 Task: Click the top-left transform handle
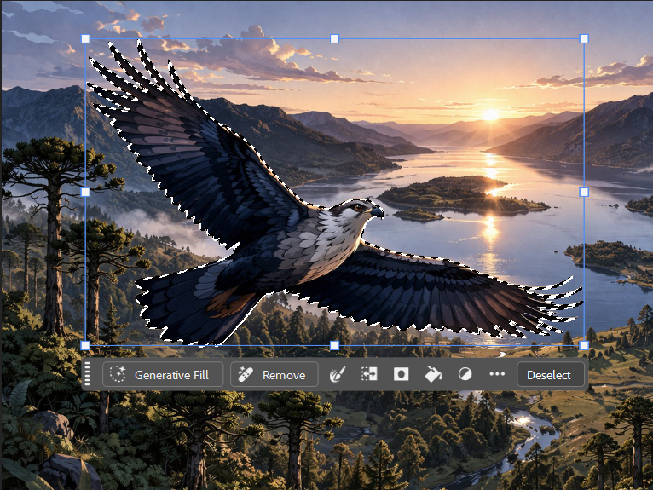point(85,38)
